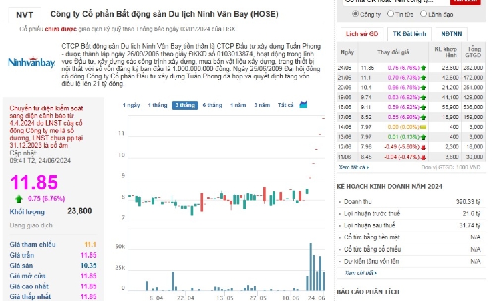The image size is (501, 301).
Task: Click the flat yellow indicator in the 14/06 row
Action: point(423,127)
